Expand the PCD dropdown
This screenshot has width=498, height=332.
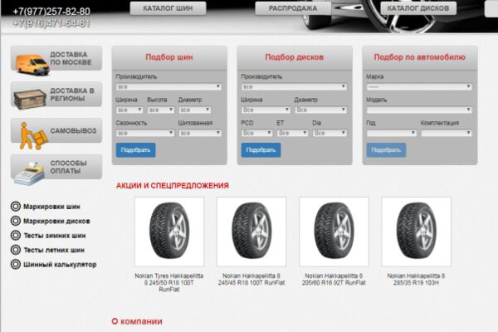(x=257, y=133)
